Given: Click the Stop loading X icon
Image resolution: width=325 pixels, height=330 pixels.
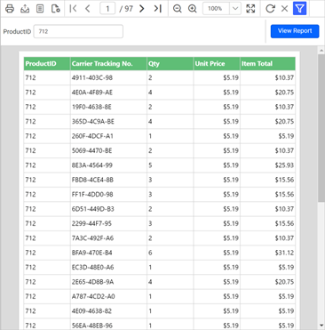Looking at the screenshot, I should (x=284, y=9).
